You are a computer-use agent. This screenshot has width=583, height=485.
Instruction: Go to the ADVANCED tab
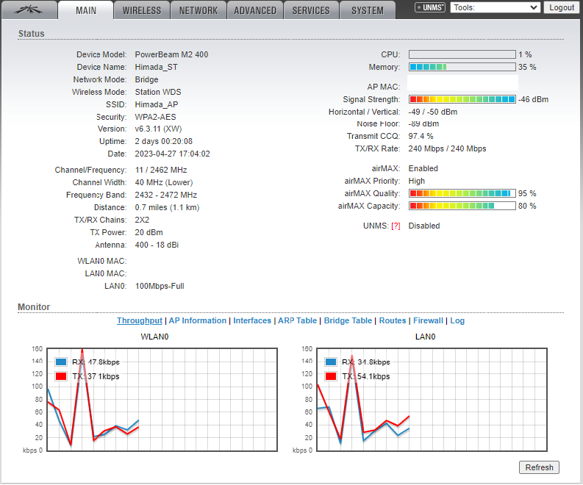click(255, 10)
